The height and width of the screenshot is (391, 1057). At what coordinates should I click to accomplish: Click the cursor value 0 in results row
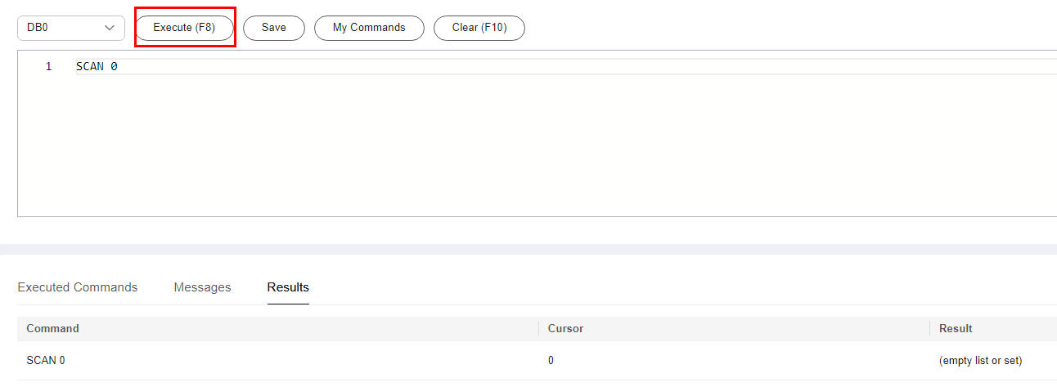click(551, 360)
